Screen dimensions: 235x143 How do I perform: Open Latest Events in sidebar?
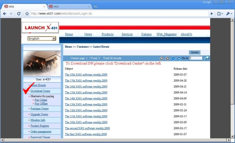pyautogui.click(x=38, y=85)
